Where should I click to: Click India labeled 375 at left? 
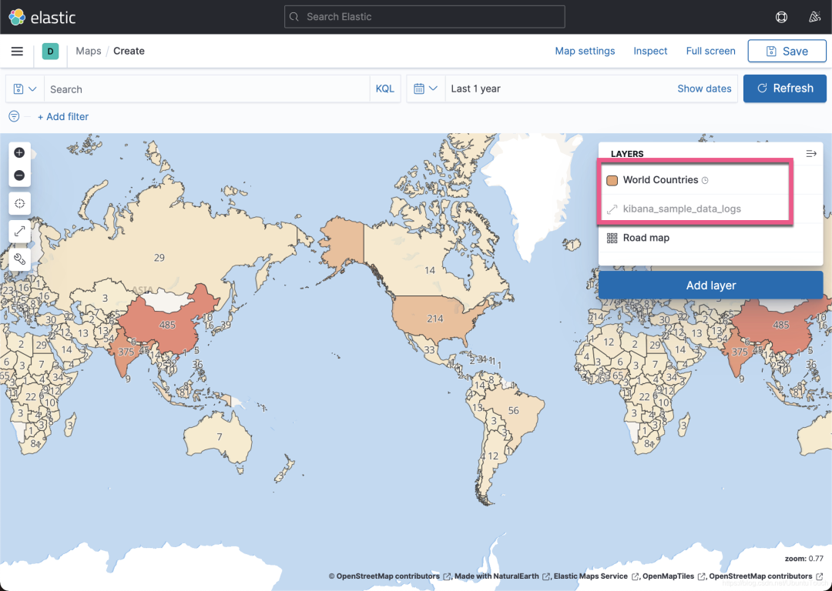[x=126, y=352]
